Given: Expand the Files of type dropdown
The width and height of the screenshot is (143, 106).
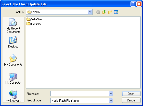Looking at the screenshot, I should pyautogui.click(x=111, y=101).
